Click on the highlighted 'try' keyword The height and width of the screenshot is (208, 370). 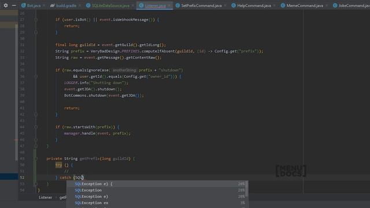(58, 165)
